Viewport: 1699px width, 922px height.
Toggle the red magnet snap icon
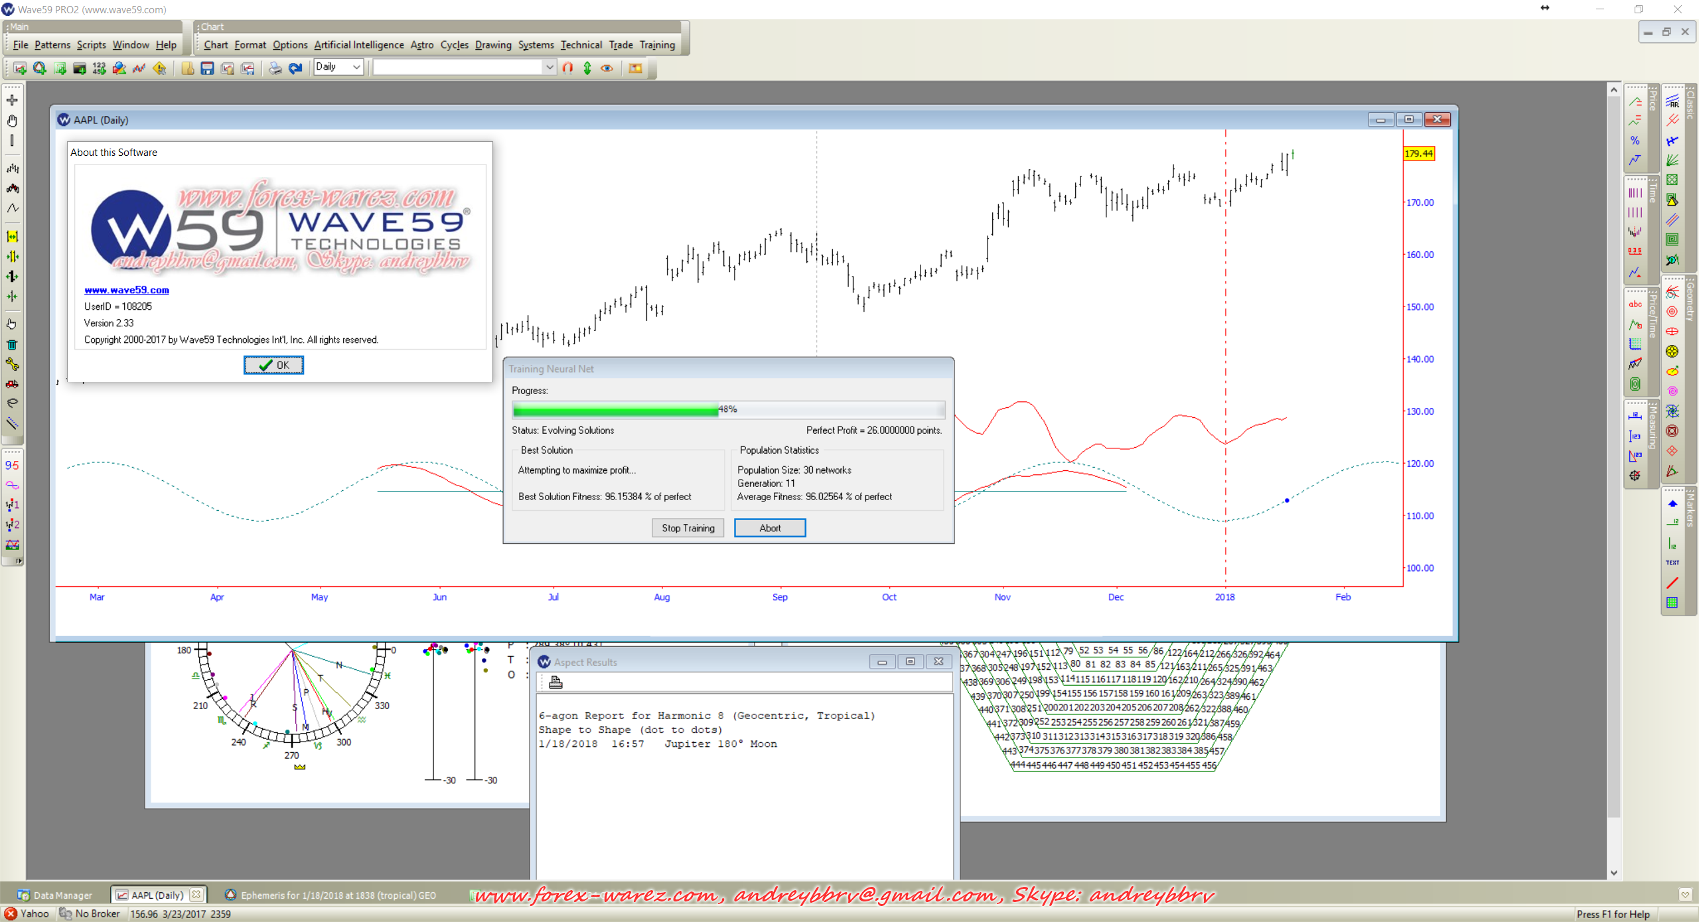point(567,68)
